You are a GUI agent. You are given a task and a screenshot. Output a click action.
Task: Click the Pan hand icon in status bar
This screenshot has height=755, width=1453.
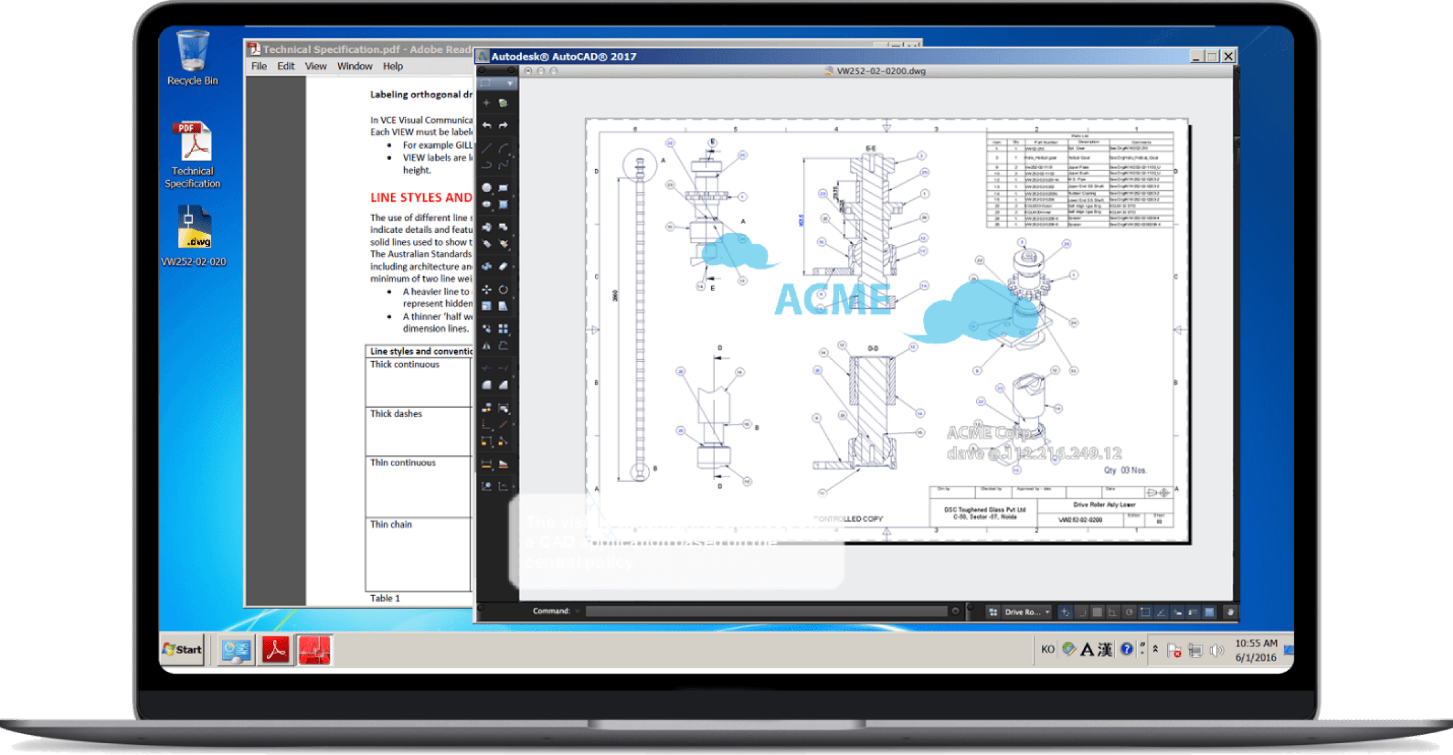(x=1230, y=612)
